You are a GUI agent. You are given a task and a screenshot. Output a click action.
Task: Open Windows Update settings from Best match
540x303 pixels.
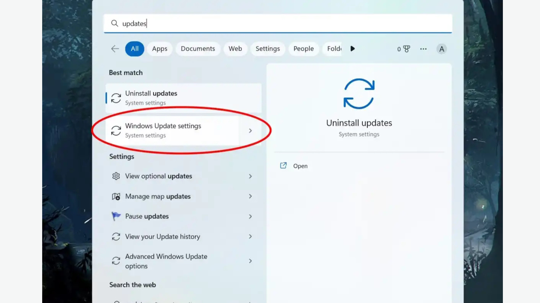pos(163,130)
